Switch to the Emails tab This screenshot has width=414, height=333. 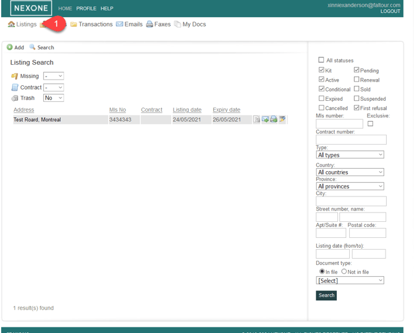(133, 24)
